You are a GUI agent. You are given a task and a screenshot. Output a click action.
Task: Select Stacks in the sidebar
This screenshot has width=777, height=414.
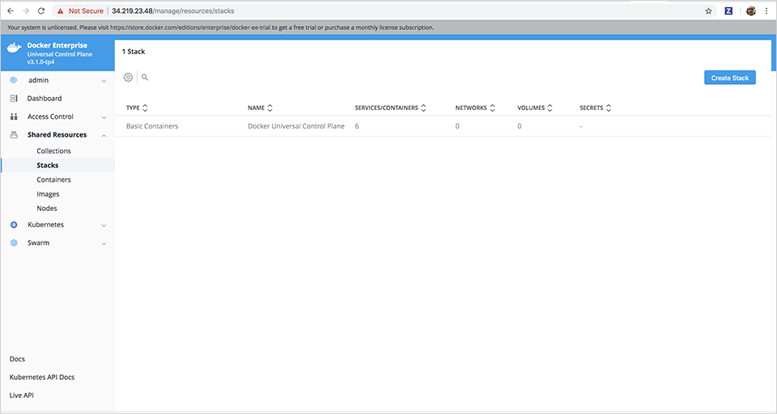[x=48, y=166]
